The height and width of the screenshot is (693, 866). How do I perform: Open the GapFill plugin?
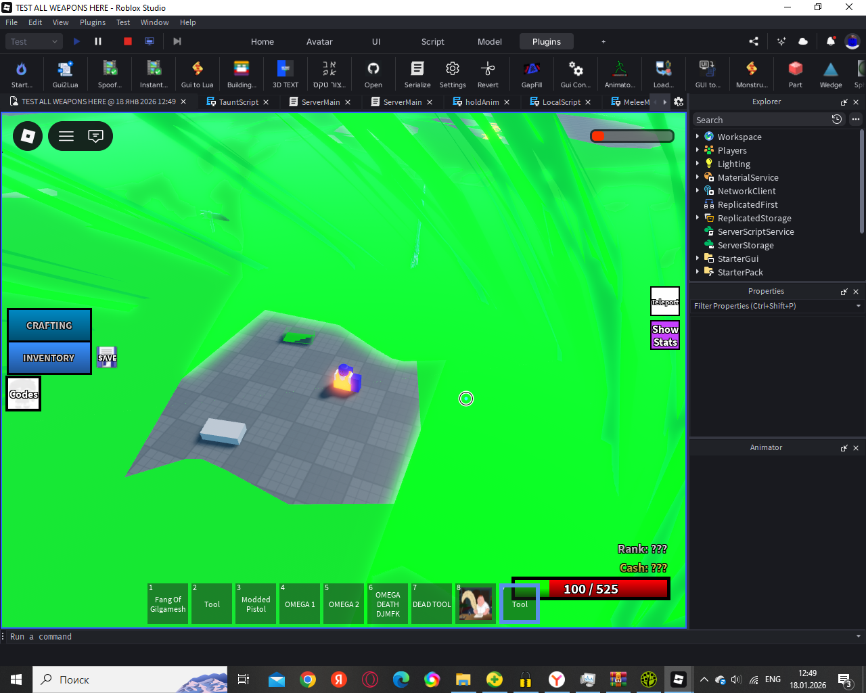pyautogui.click(x=532, y=73)
